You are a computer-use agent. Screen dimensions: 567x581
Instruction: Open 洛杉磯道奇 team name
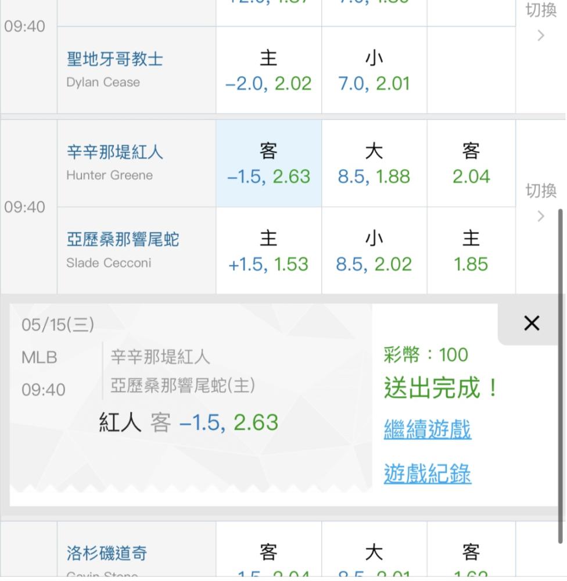[x=107, y=553]
